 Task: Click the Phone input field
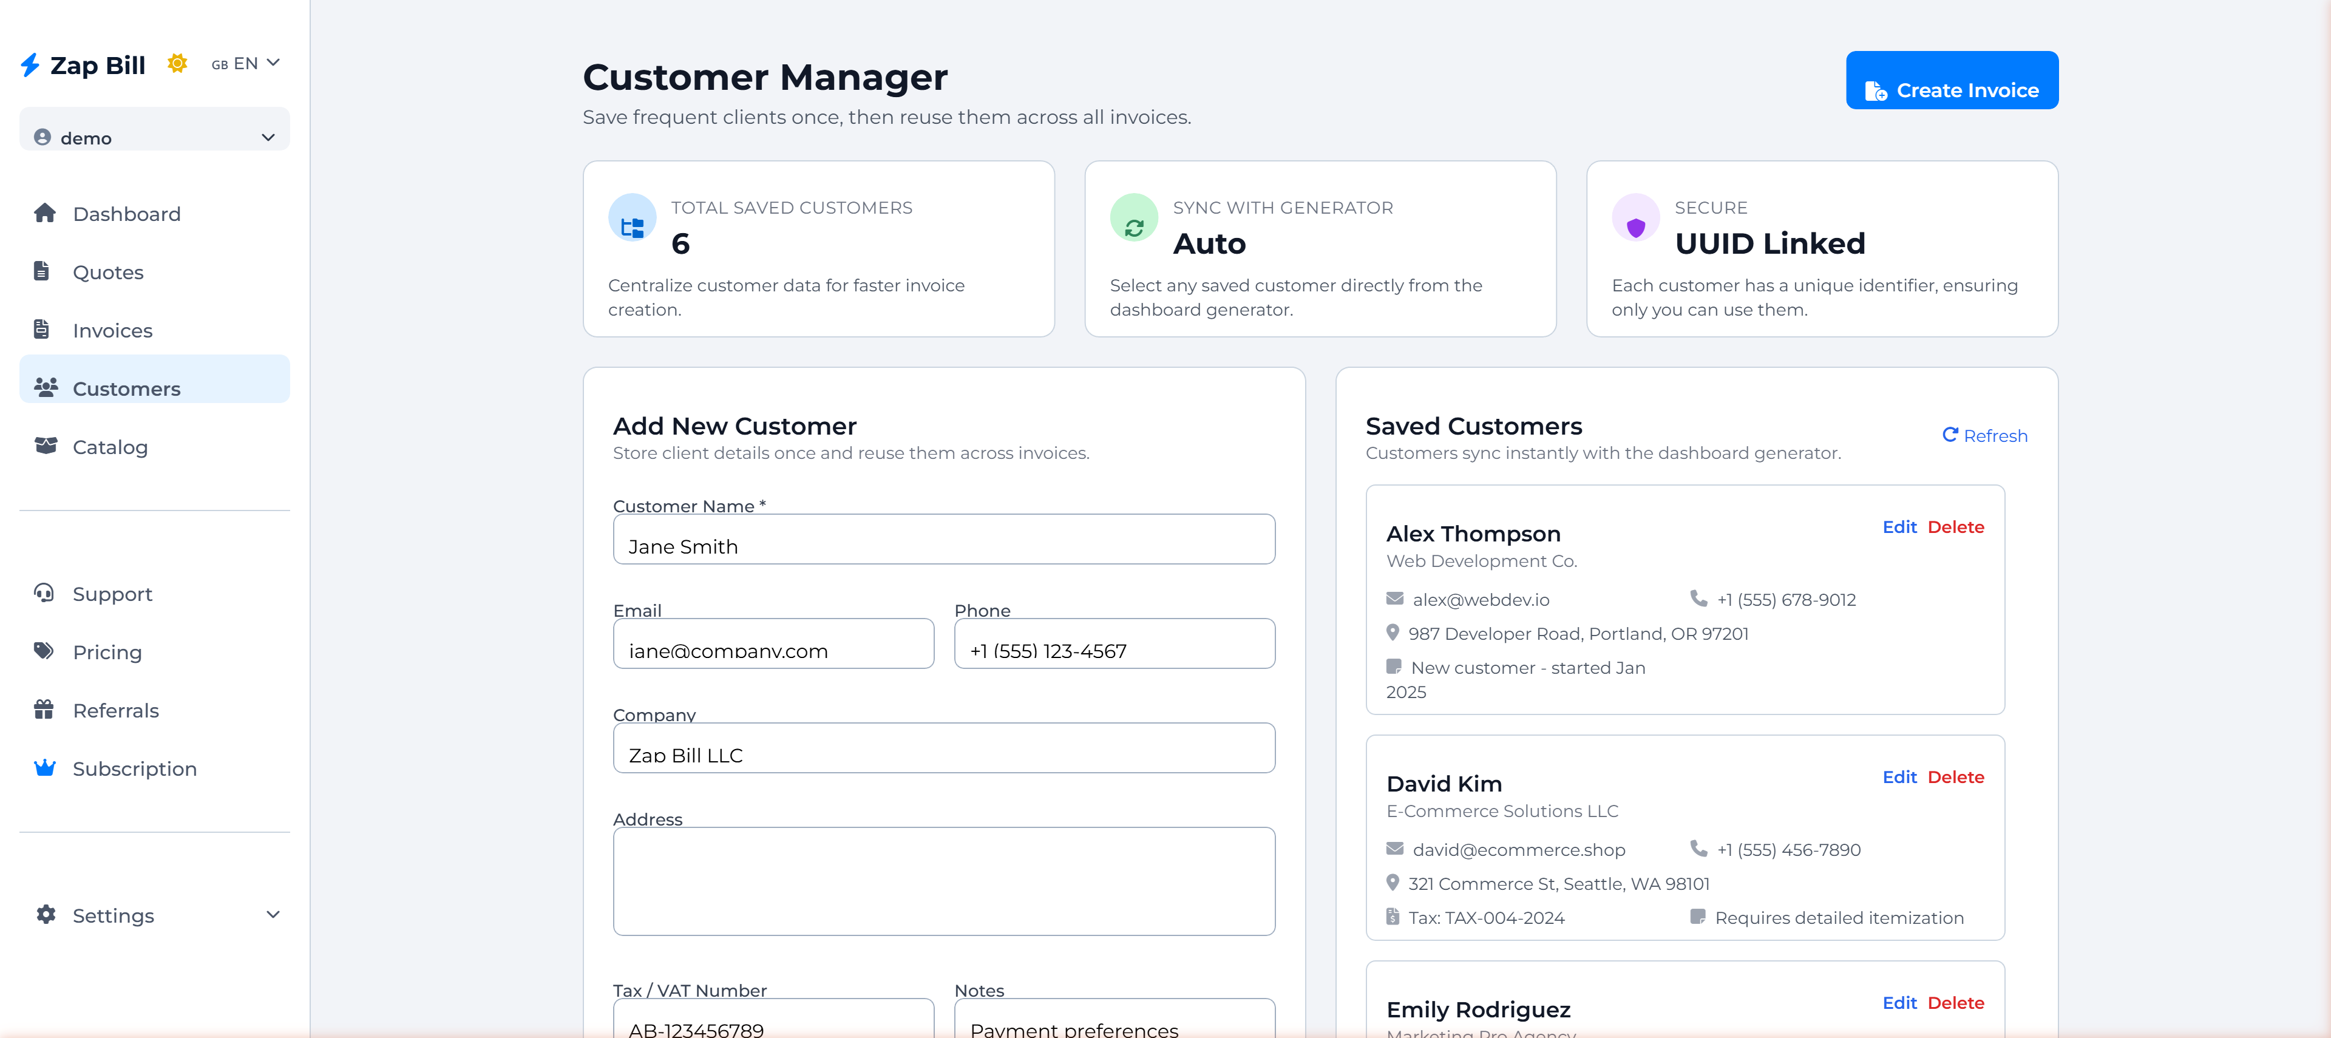coord(1115,643)
